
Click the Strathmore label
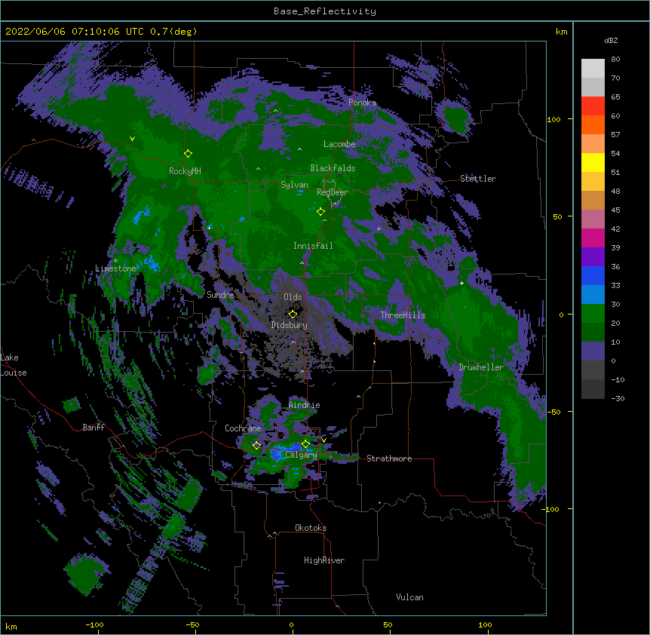click(389, 459)
